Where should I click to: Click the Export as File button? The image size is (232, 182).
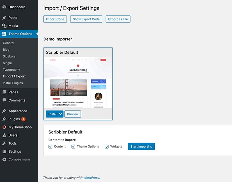point(118,19)
